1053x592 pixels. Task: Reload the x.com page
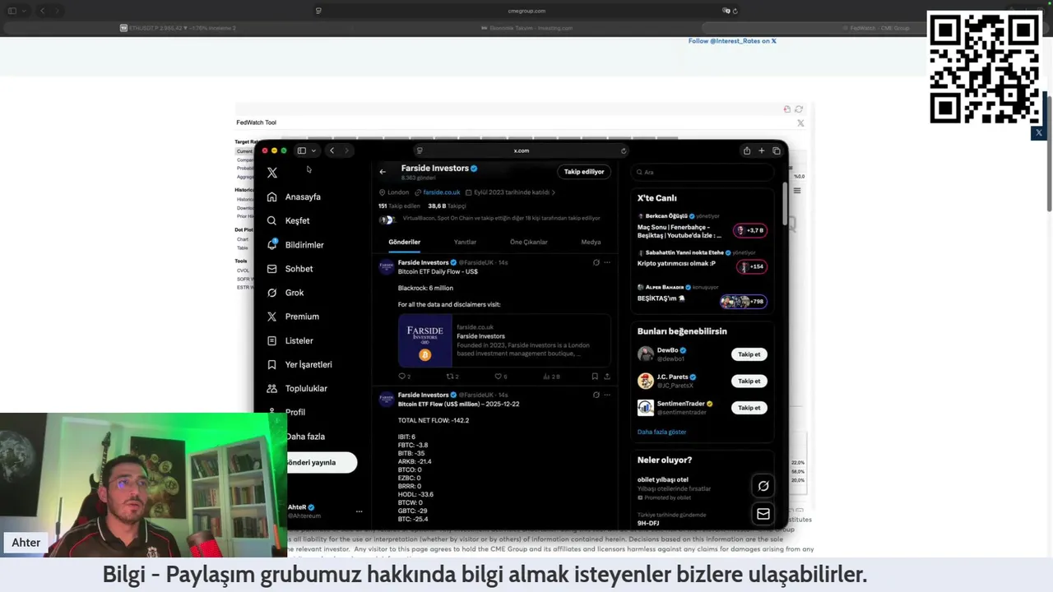[x=624, y=150]
